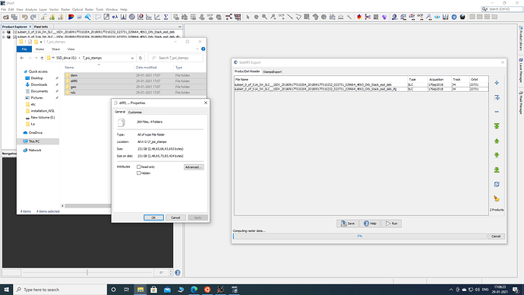This screenshot has height=295, width=524.
Task: Click the Up folder arrow in File Explorer
Action: click(42, 58)
